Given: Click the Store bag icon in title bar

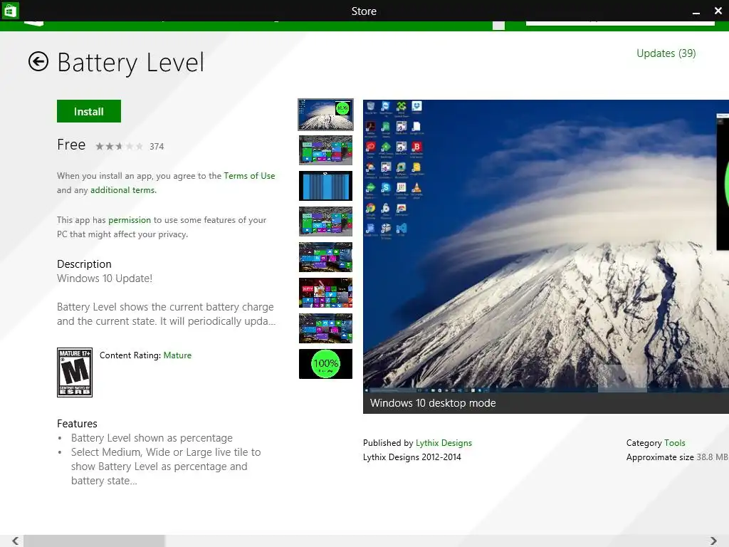Looking at the screenshot, I should pos(10,10).
